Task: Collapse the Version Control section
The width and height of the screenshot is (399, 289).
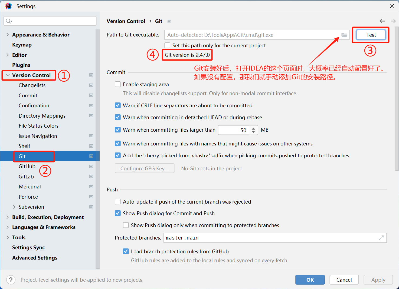Action: [8, 75]
